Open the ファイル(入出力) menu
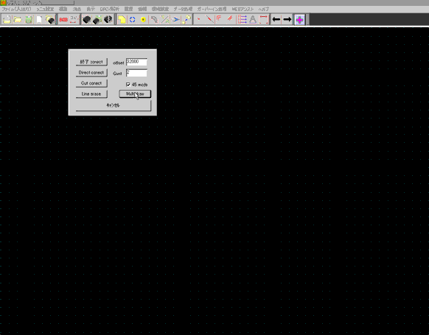Image resolution: width=429 pixels, height=335 pixels. point(16,9)
